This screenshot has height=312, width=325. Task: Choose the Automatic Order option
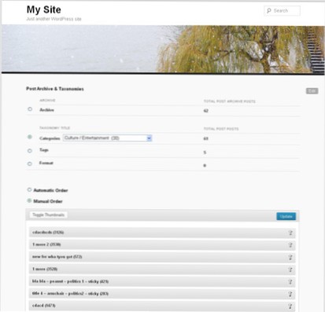[29, 189]
